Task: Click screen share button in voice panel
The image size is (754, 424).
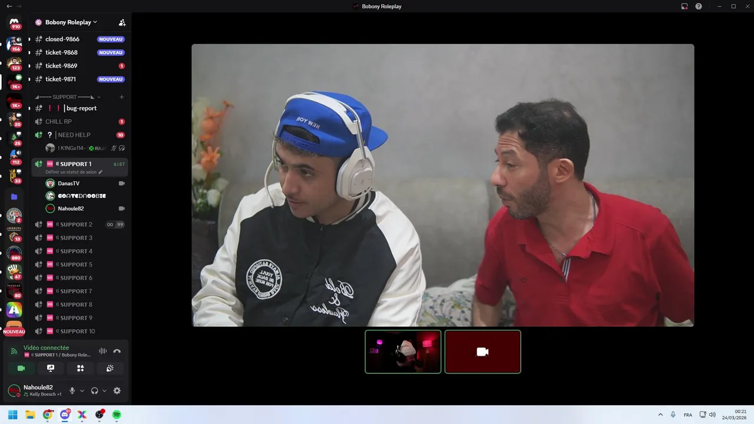Action: click(51, 368)
